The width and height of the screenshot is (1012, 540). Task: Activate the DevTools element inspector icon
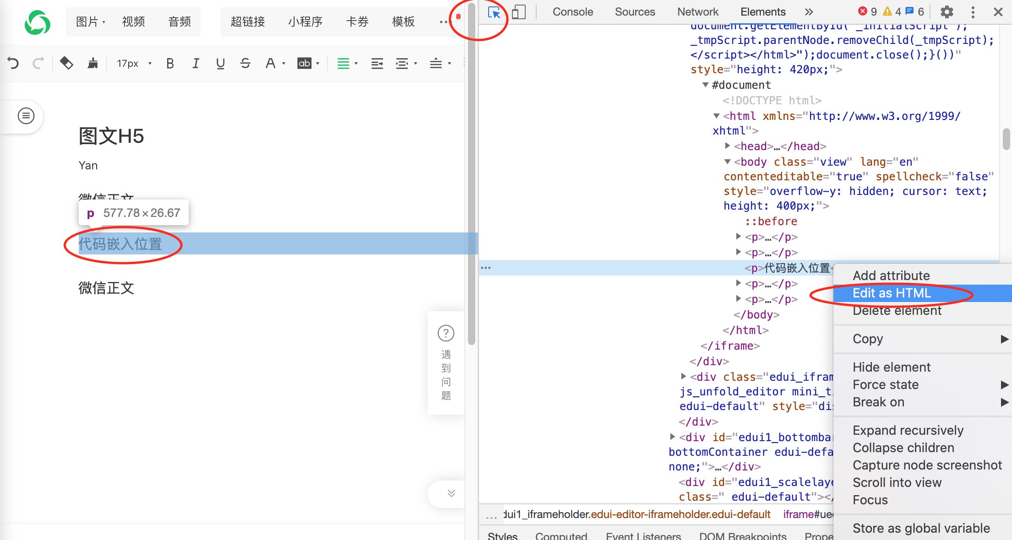494,12
